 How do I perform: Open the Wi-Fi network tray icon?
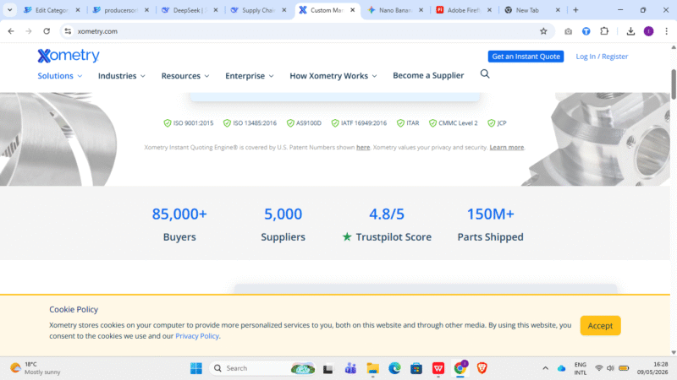click(x=598, y=368)
